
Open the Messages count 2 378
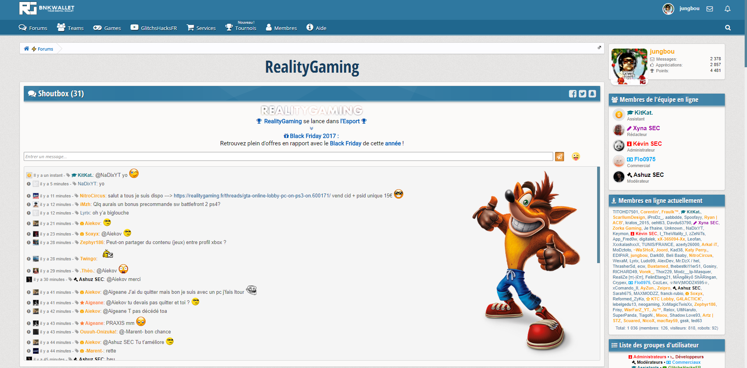[715, 59]
